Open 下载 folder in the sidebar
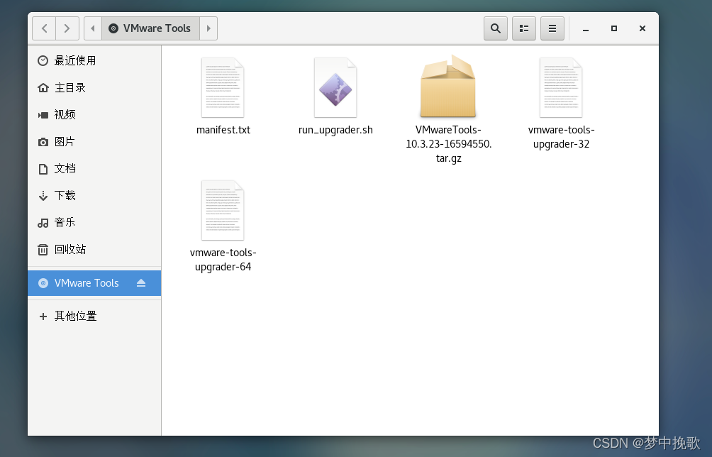 tap(94, 195)
